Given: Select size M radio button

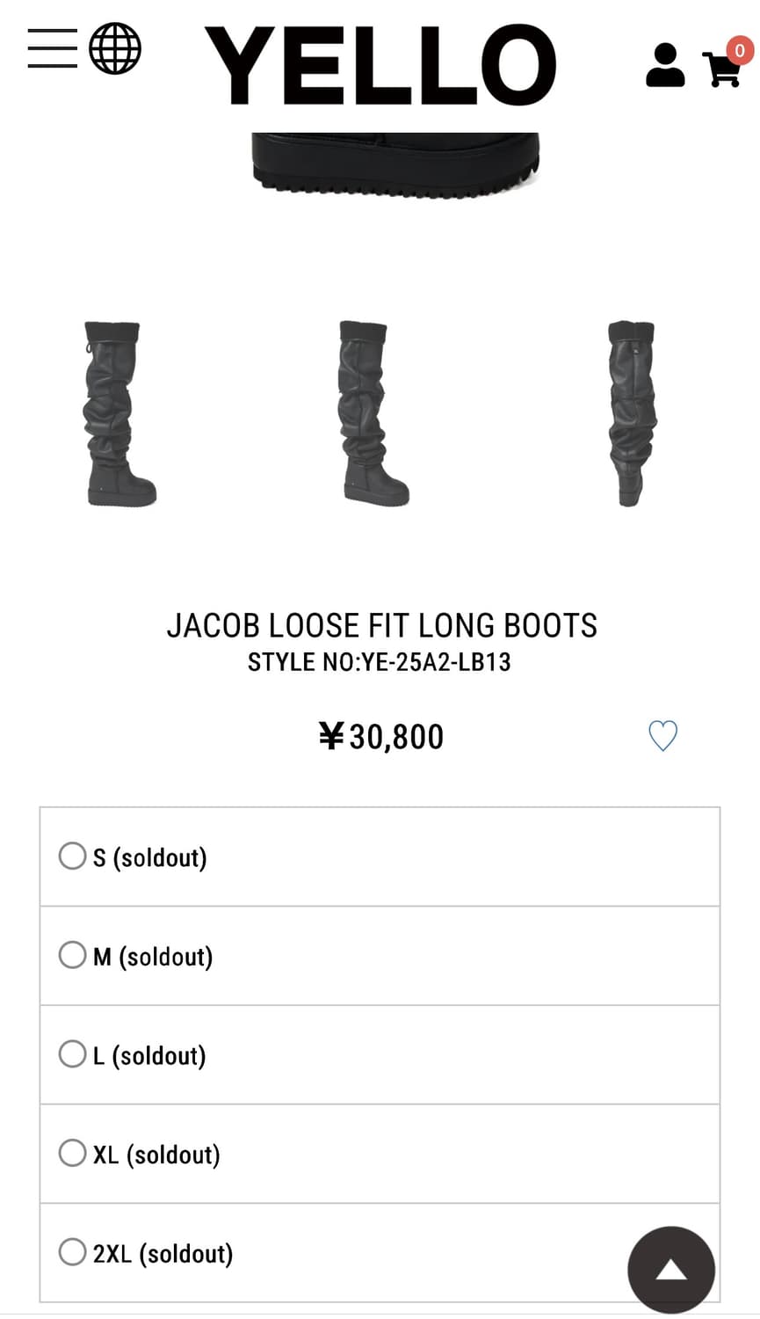Looking at the screenshot, I should click(x=72, y=955).
